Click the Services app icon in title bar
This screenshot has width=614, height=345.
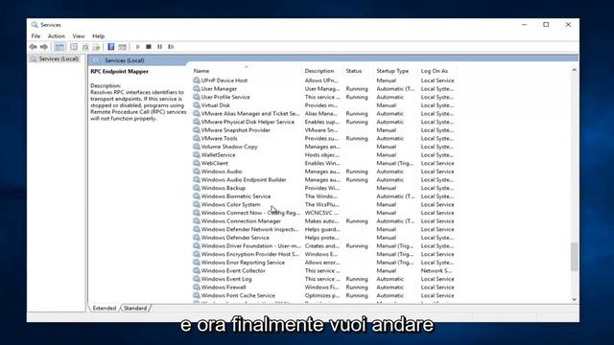coord(35,25)
